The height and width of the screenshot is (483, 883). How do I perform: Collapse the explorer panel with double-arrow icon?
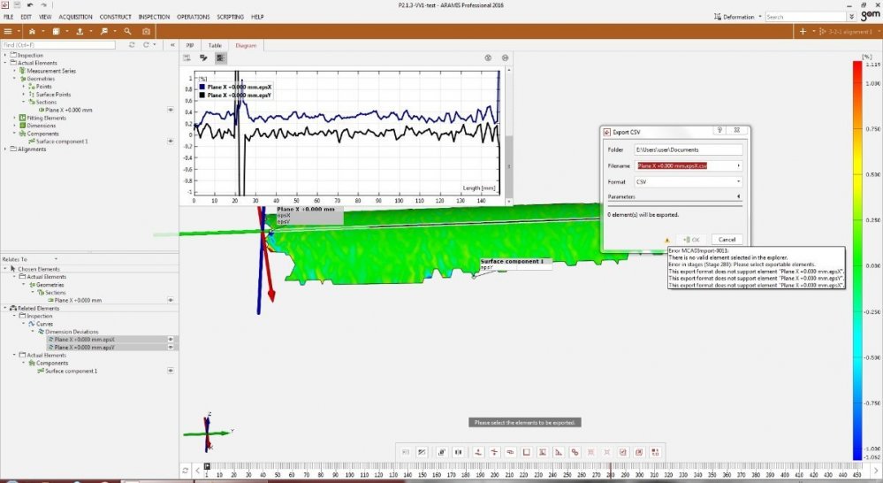click(x=171, y=44)
